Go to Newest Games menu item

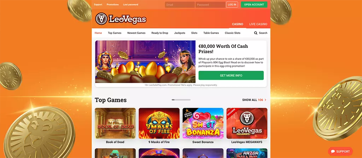136,33
